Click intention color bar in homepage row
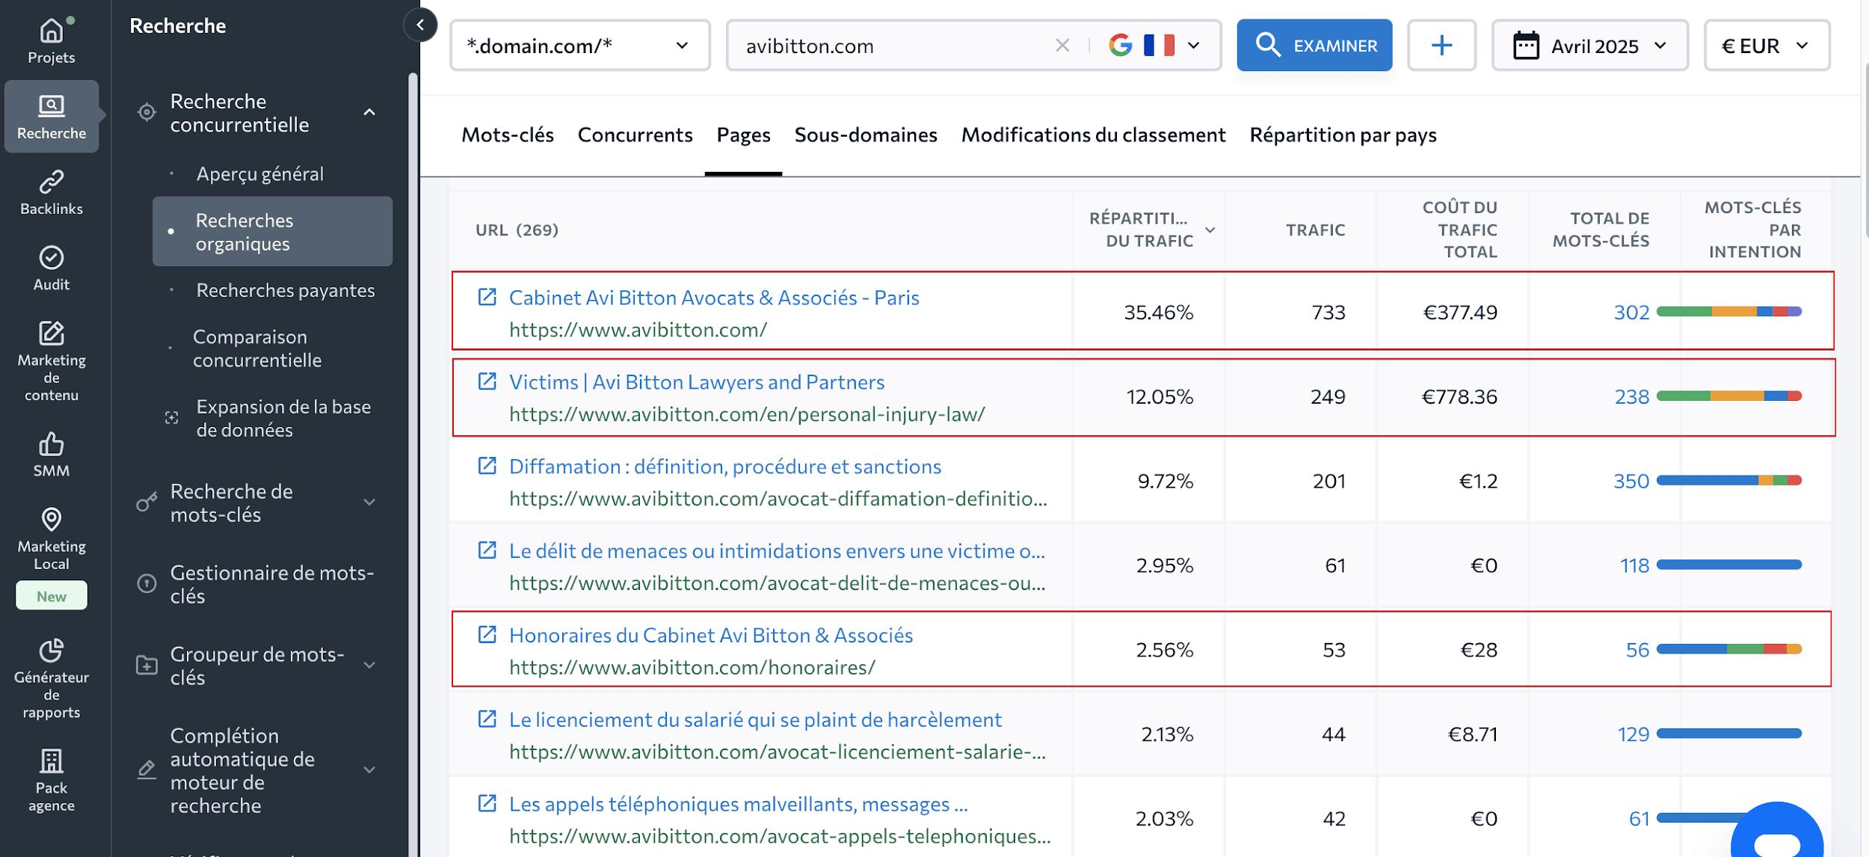 [x=1728, y=311]
